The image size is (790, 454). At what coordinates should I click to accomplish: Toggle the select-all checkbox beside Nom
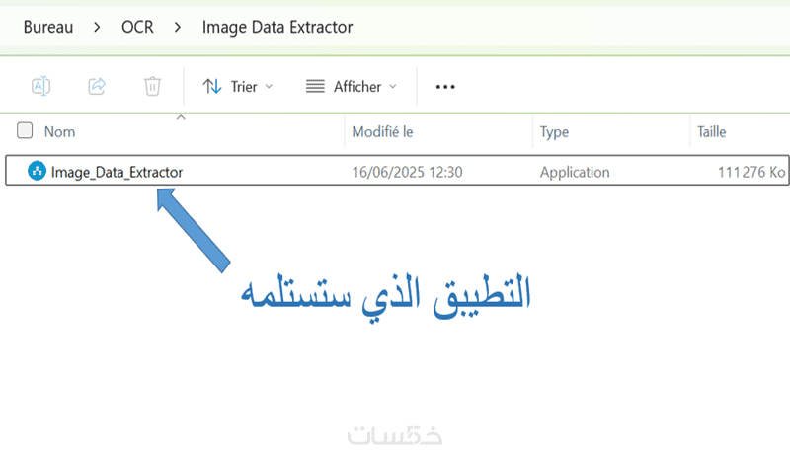(25, 131)
